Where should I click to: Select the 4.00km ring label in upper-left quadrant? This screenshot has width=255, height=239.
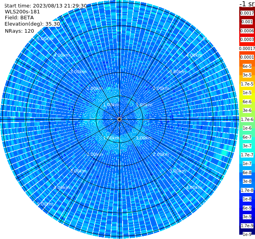pos(61,55)
